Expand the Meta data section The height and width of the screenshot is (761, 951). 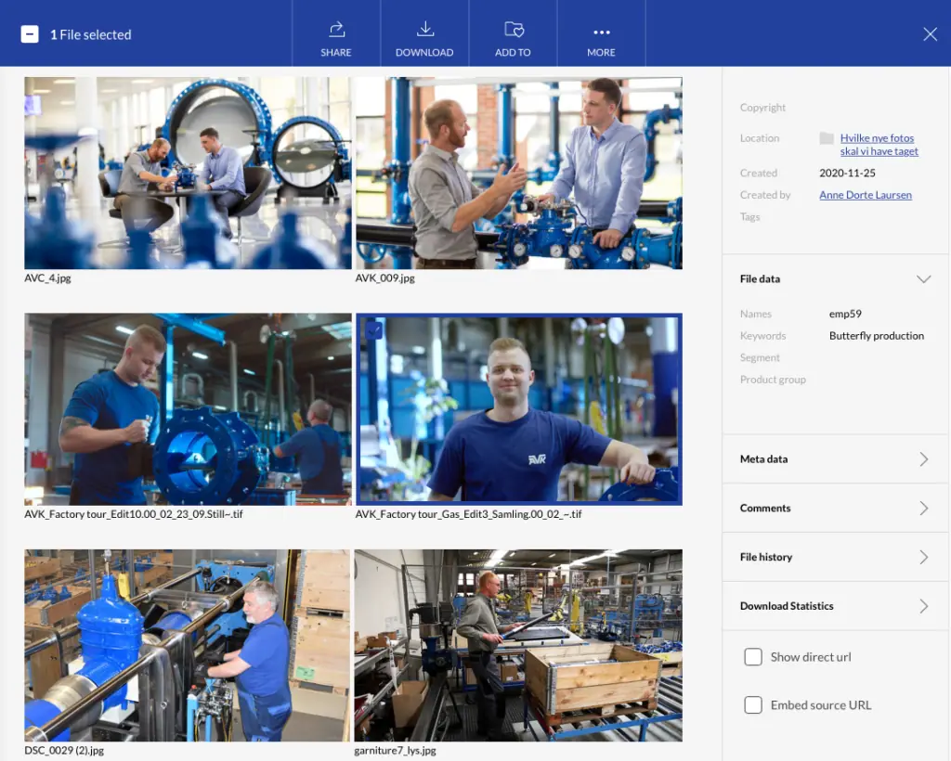[x=835, y=459]
